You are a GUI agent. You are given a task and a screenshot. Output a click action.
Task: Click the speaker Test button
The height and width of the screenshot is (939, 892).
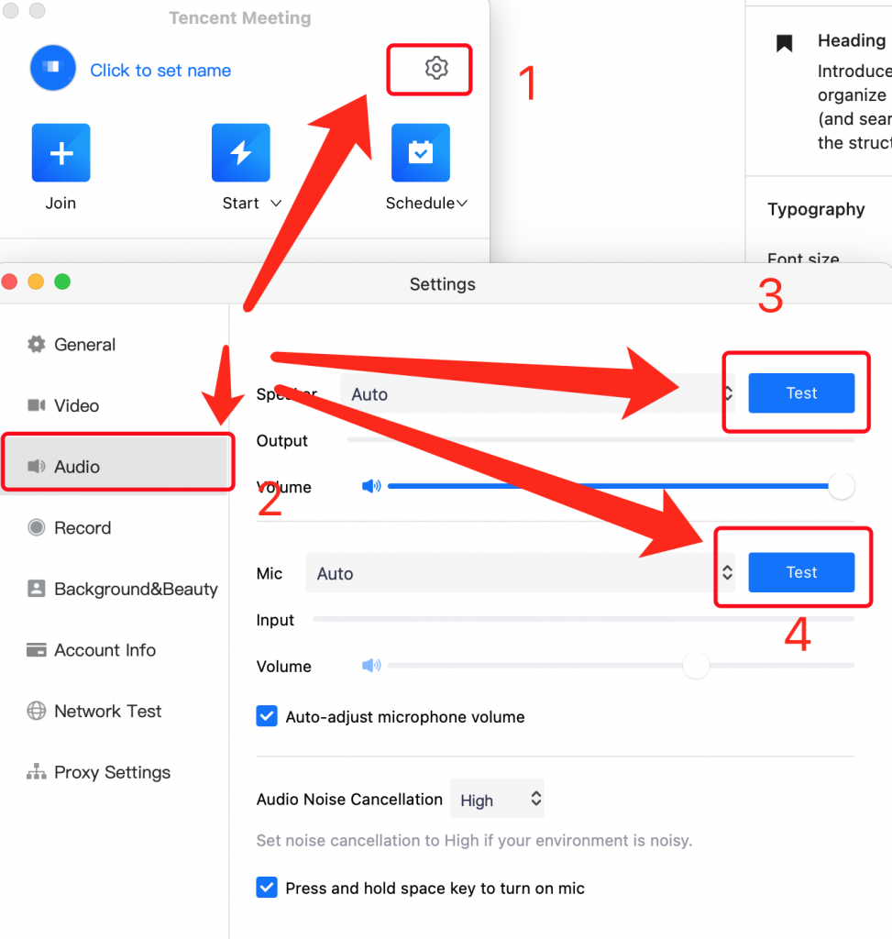pyautogui.click(x=801, y=392)
